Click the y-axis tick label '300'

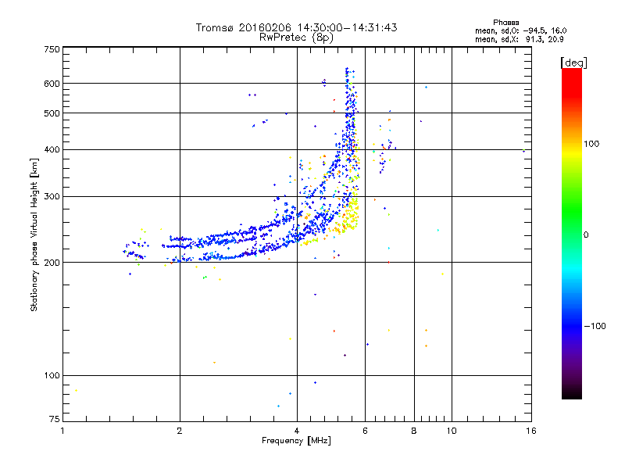point(52,197)
